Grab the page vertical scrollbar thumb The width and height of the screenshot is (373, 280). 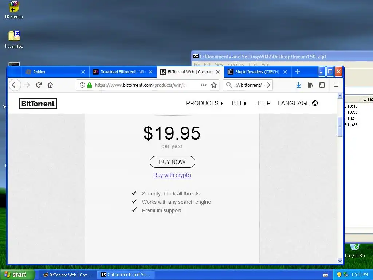340,127
